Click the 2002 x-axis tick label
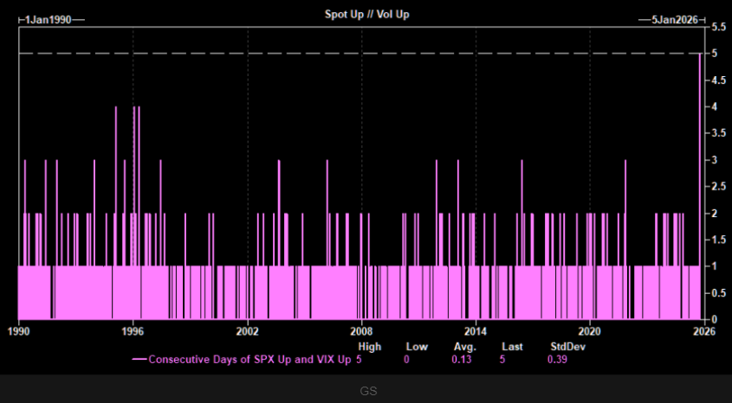This screenshot has width=732, height=403. pos(248,331)
